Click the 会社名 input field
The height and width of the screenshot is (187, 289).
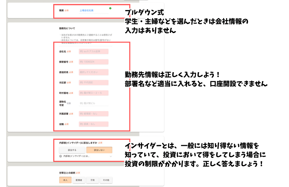(93, 52)
